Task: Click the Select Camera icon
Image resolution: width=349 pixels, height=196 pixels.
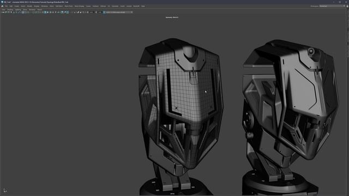Action: 3,12
